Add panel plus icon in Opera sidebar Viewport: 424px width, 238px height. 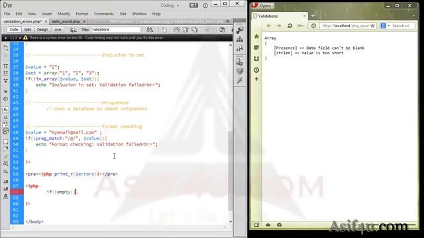(256, 79)
